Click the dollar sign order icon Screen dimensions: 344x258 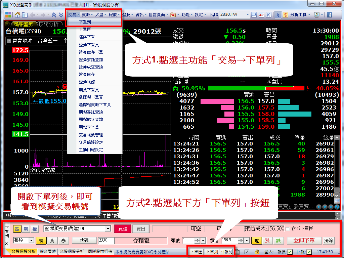coord(286,15)
